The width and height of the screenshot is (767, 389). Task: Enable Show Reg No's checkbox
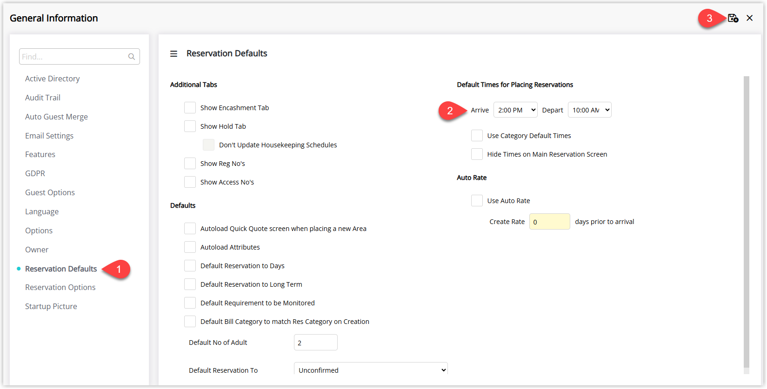[x=190, y=164]
